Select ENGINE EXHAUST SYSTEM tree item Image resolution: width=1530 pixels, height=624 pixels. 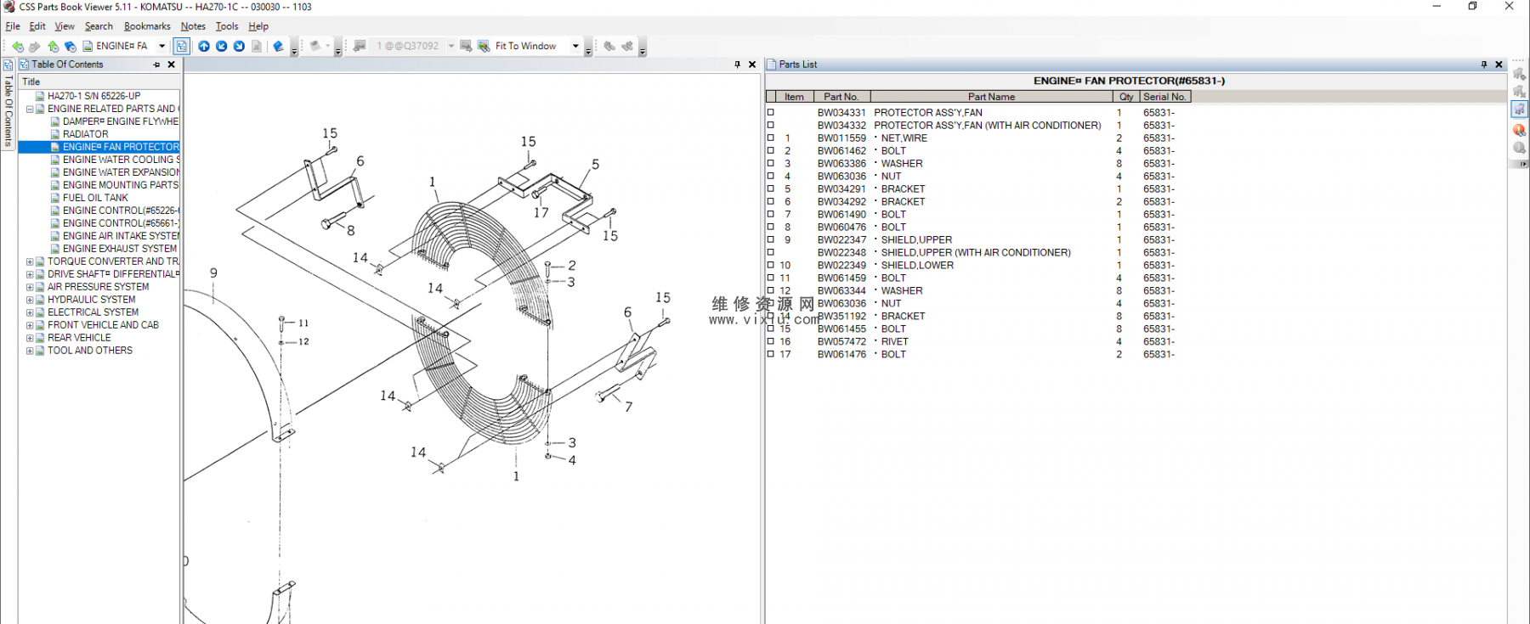coord(120,249)
